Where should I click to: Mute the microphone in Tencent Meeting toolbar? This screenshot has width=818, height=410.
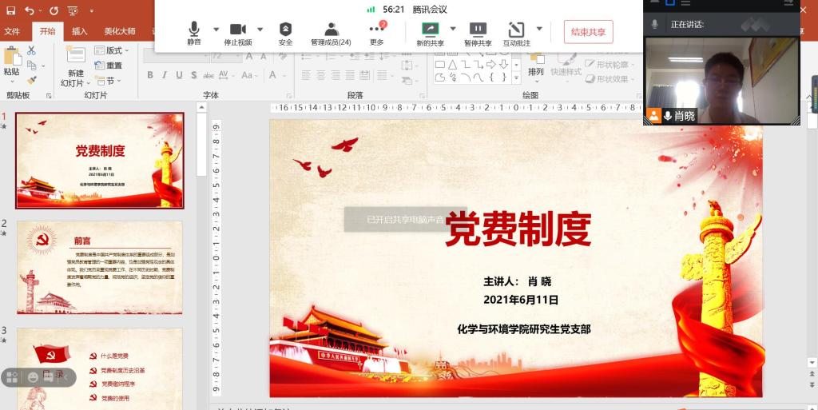pos(194,32)
